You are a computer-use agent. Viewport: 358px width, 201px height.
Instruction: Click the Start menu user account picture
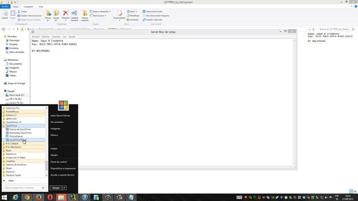click(63, 106)
